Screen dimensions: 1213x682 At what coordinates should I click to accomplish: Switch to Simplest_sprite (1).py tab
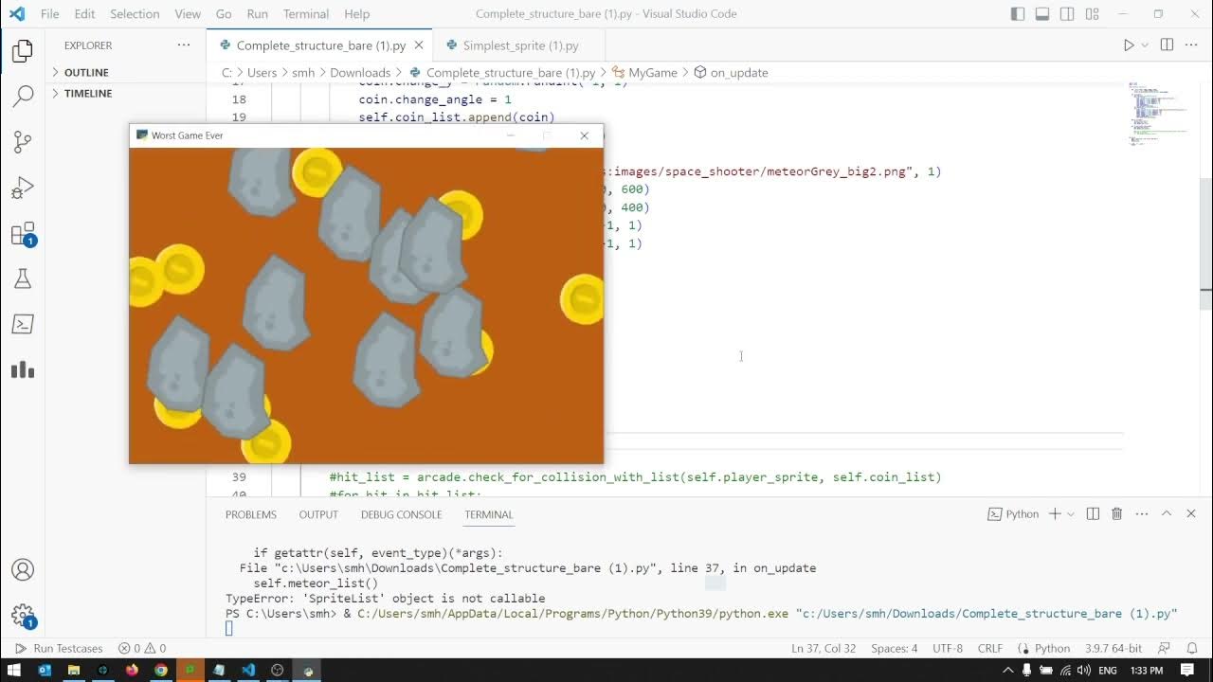tap(520, 45)
